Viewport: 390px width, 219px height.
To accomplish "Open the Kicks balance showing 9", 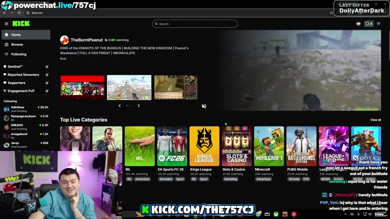I will click(x=369, y=24).
